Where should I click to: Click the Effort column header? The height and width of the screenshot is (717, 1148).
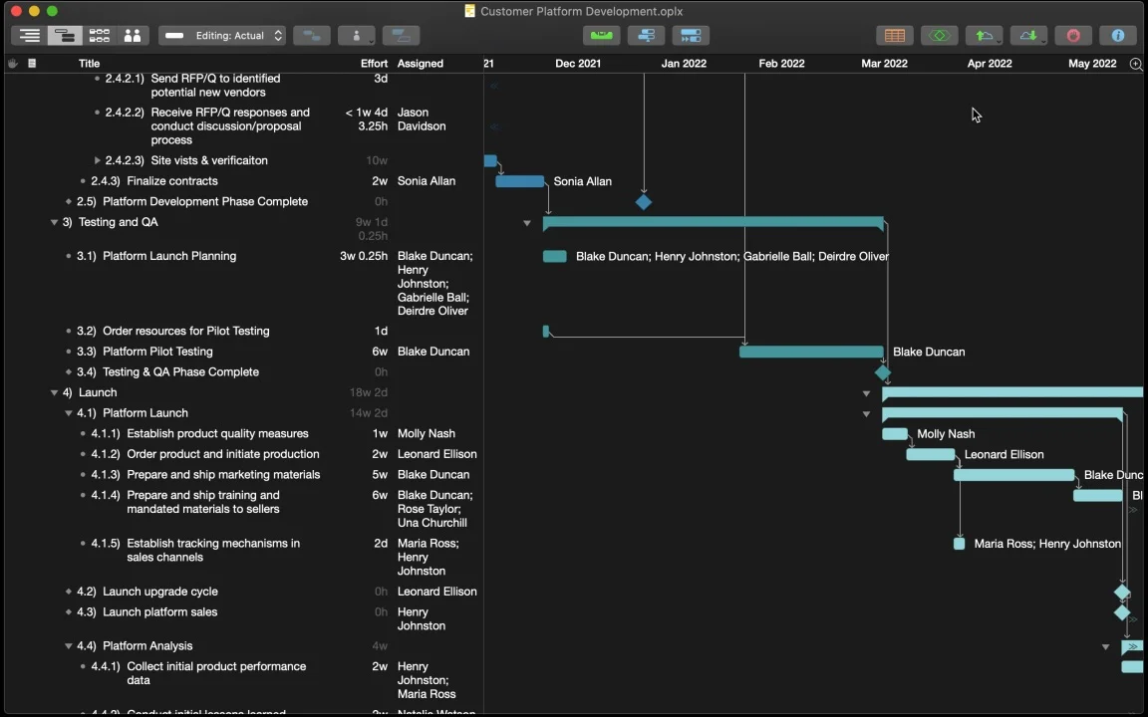[374, 64]
